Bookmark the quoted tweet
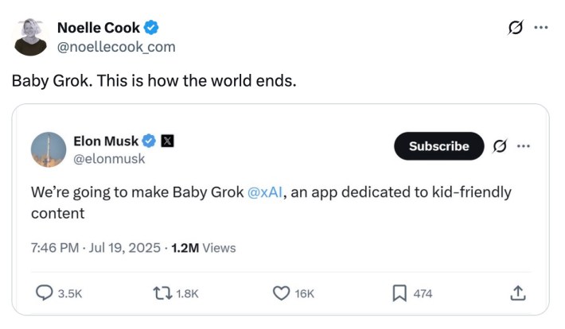Viewport: 565px width, 329px height. pyautogui.click(x=399, y=293)
